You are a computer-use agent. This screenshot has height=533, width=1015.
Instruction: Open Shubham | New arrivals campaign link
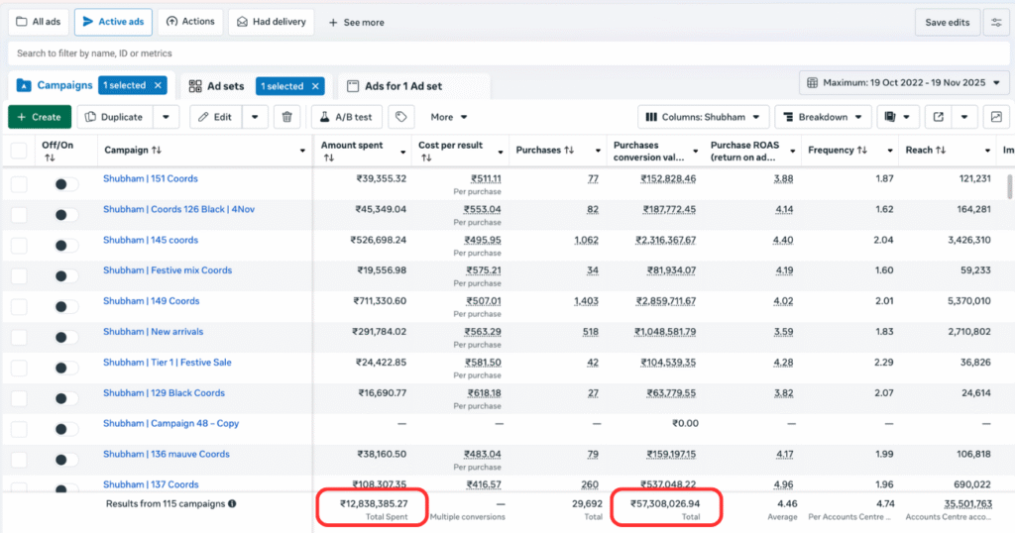click(153, 332)
